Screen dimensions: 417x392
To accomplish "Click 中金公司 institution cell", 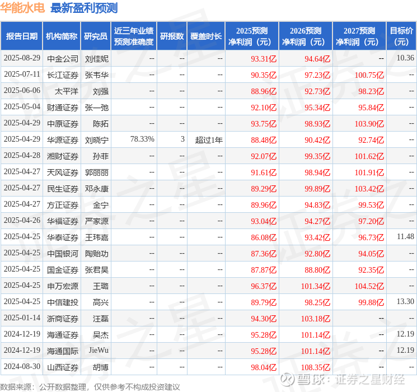I will 63,59.
